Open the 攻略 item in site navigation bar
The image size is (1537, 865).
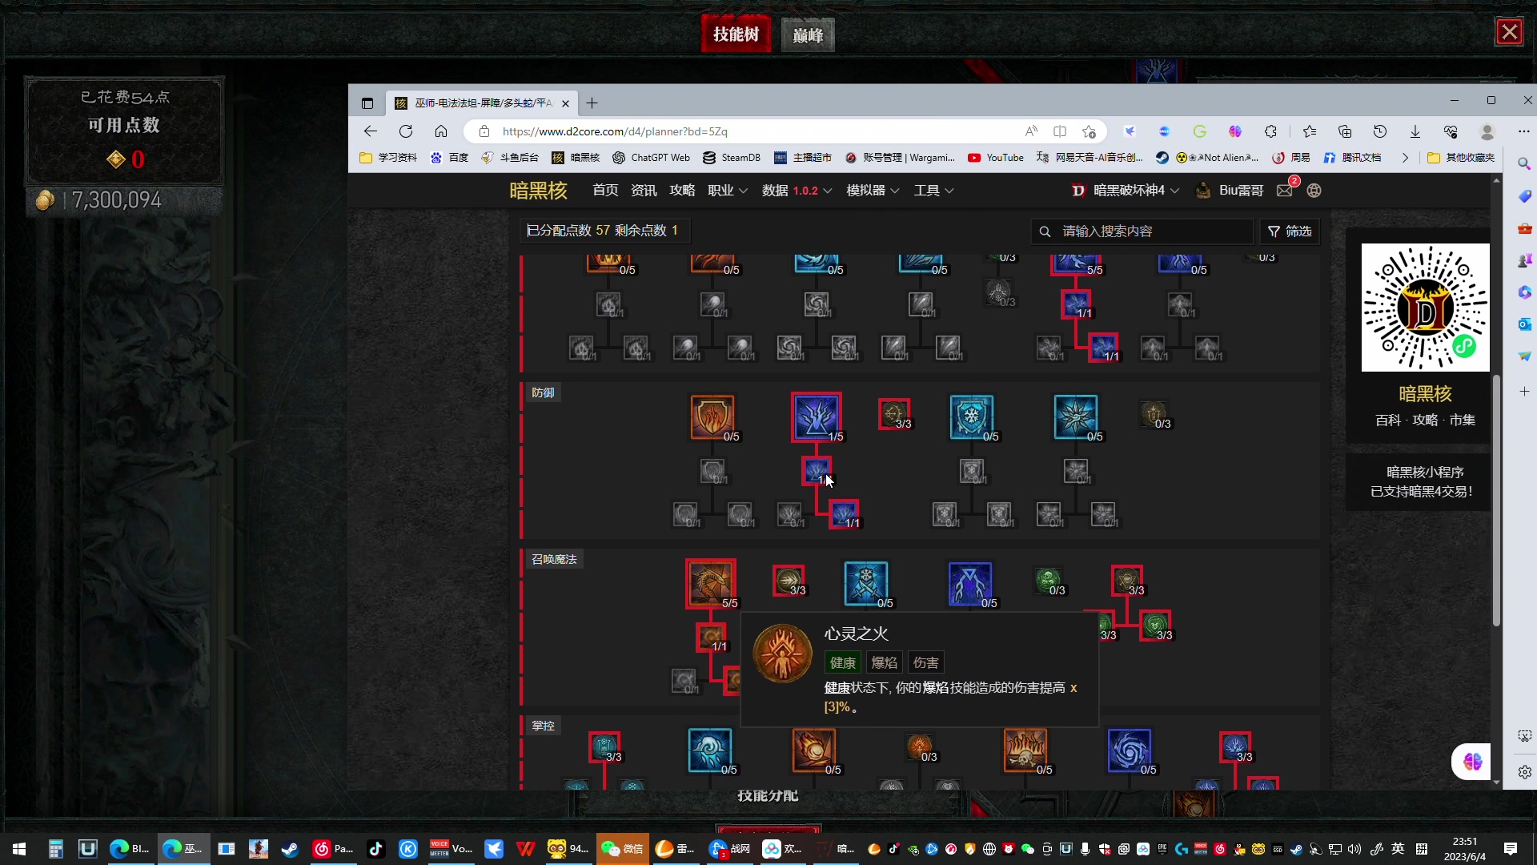pos(682,191)
